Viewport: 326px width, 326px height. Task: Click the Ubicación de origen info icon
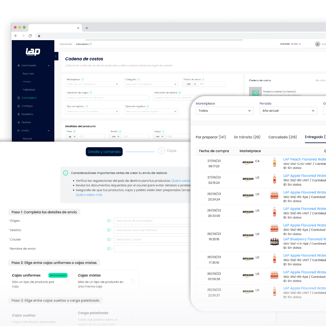point(91,93)
